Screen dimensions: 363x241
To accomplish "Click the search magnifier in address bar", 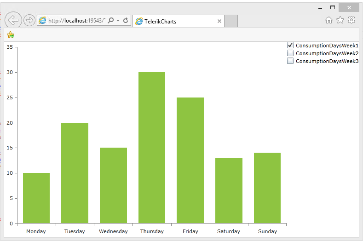I will [x=110, y=21].
